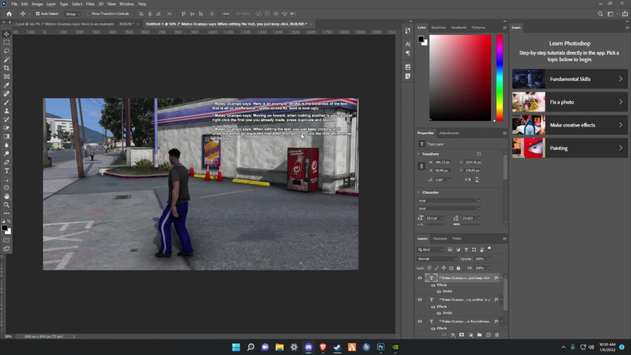The image size is (631, 355).
Task: Switch to the Channels tab
Action: pyautogui.click(x=440, y=238)
